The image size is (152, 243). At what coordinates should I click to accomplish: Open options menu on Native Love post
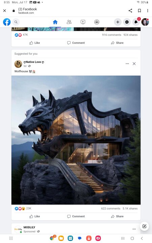point(127,64)
